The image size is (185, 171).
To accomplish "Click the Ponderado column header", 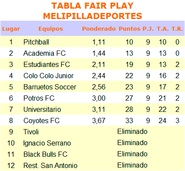I will (99, 29).
